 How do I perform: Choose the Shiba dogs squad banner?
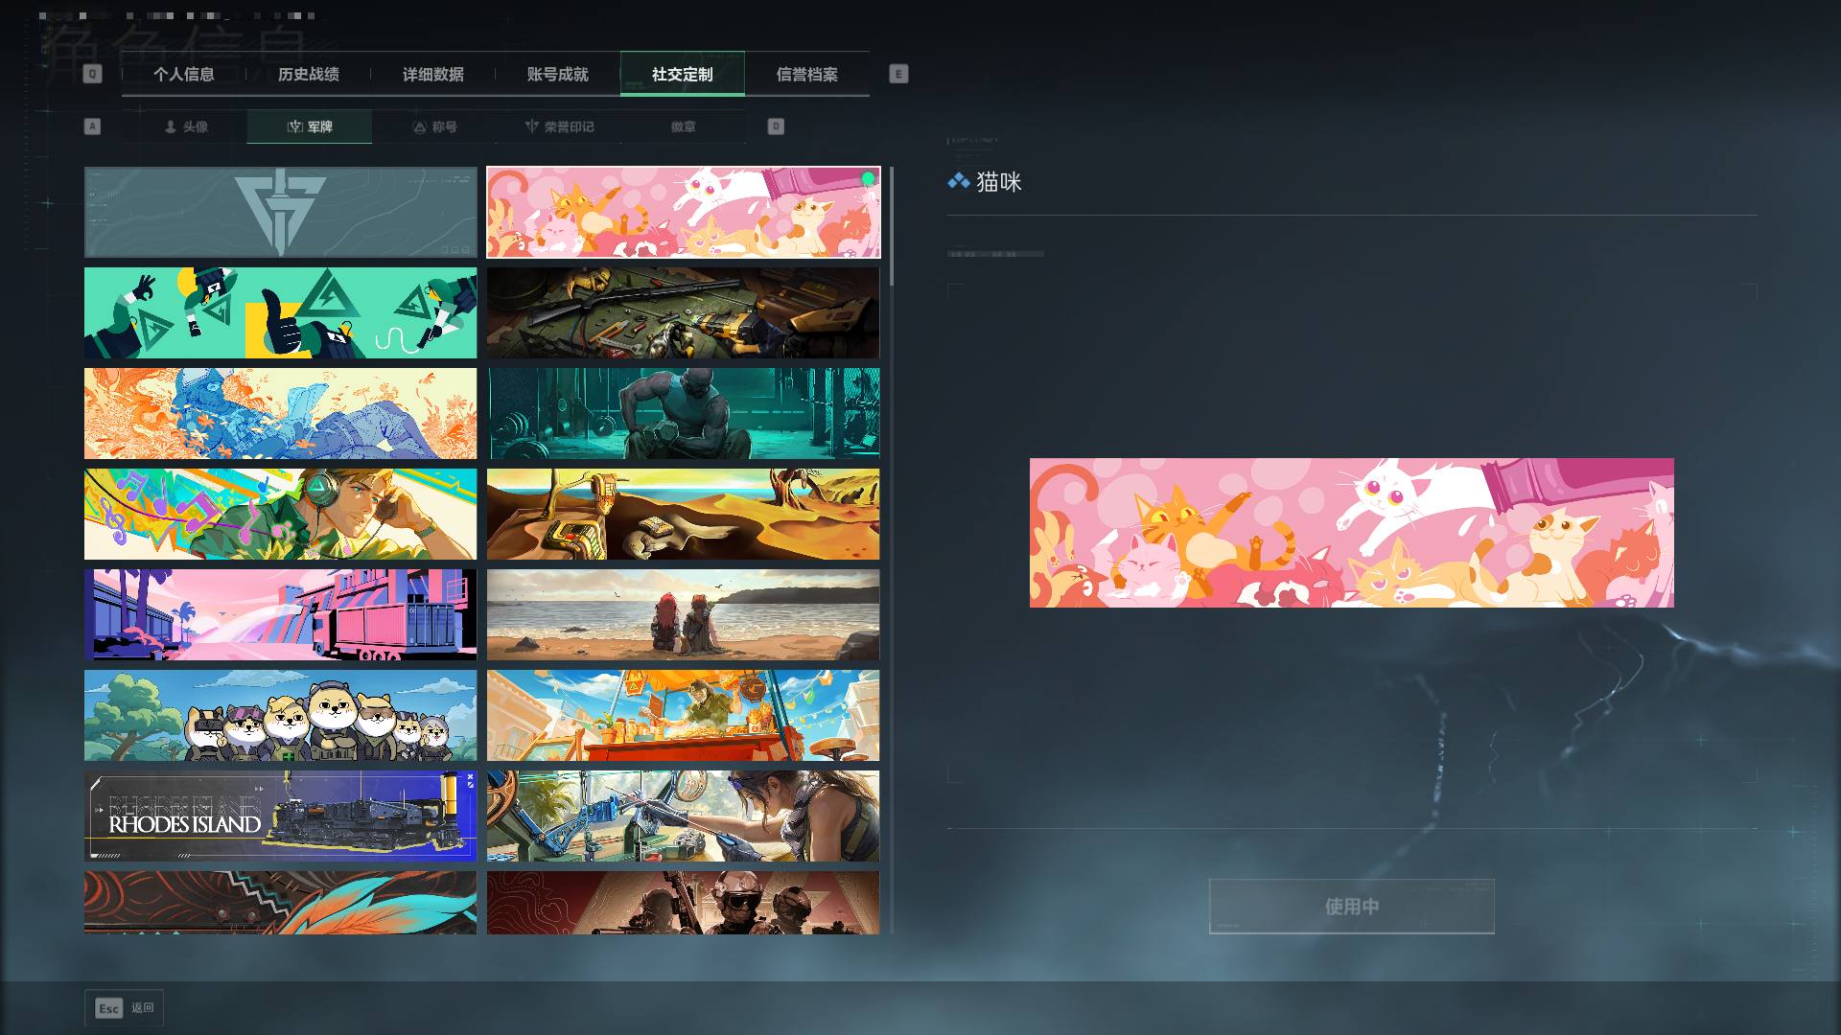tap(280, 715)
